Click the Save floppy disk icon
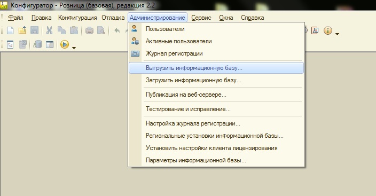Screen dimensions: 376x196 tap(35, 30)
